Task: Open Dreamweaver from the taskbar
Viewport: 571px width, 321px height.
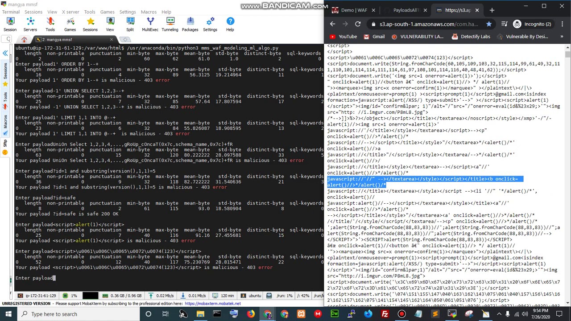Action: (335, 314)
